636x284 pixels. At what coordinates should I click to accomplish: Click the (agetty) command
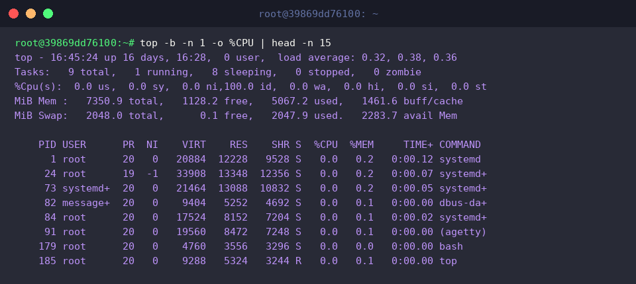tap(463, 232)
